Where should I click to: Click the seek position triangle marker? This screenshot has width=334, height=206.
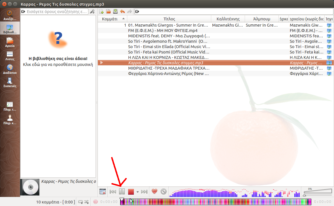coord(122,200)
